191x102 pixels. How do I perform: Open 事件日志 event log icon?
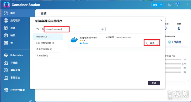pyautogui.click(x=6, y=77)
